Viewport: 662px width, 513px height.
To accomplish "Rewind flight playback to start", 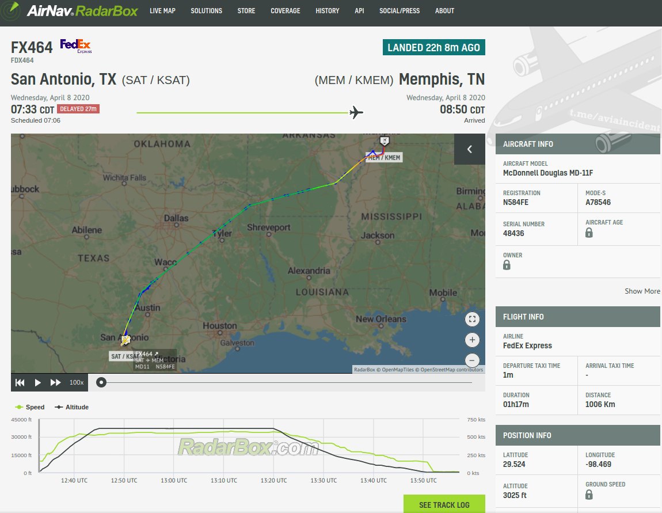I will pos(20,382).
